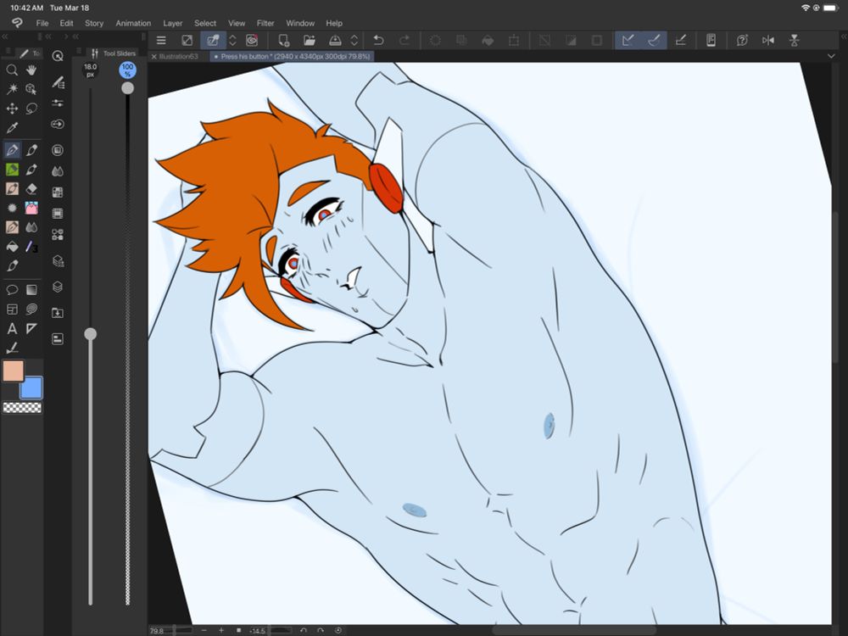The height and width of the screenshot is (636, 848).
Task: Select the Operation object cube tool
Action: 31,89
